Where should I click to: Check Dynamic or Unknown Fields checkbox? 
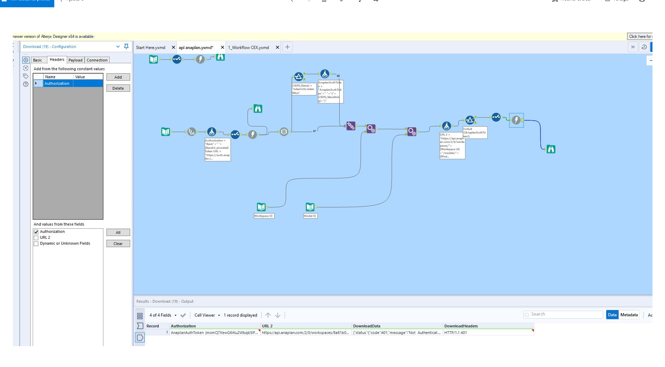(36, 244)
